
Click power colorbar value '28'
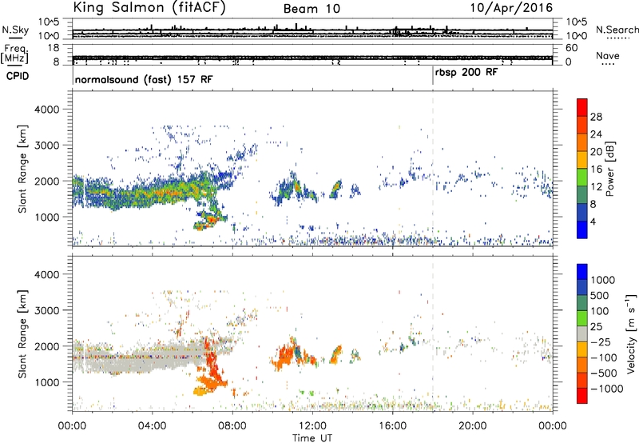[596, 117]
